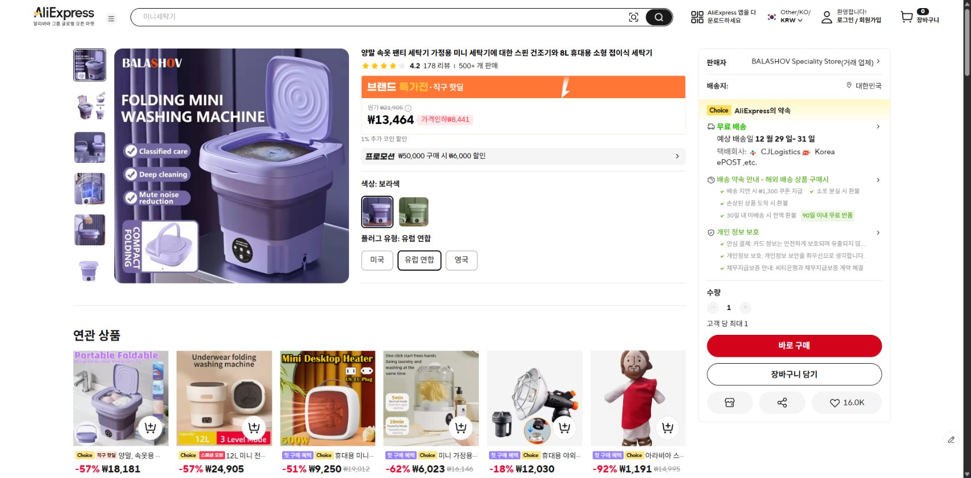Select the US plug type option

377,260
